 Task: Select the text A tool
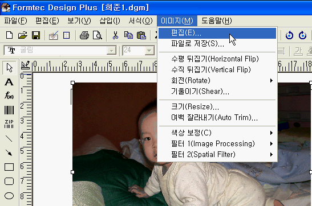(9, 82)
